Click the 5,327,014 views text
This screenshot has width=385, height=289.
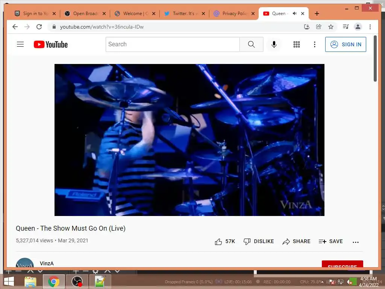tap(34, 240)
